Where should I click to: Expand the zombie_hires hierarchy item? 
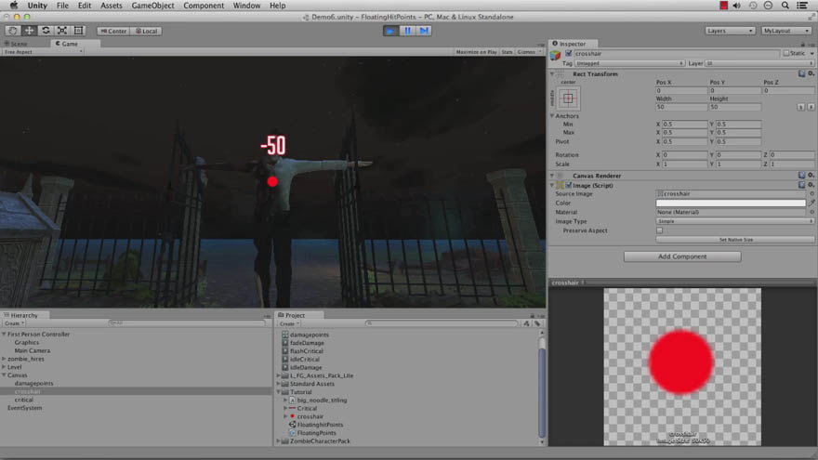point(4,359)
